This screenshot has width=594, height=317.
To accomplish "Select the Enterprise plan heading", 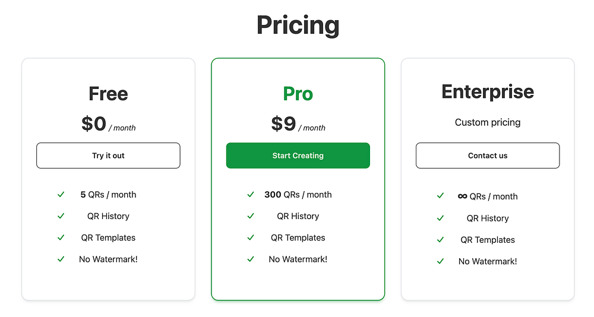I will [x=488, y=92].
